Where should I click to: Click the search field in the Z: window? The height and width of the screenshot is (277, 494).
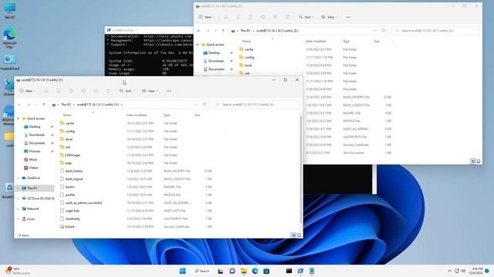[435, 31]
